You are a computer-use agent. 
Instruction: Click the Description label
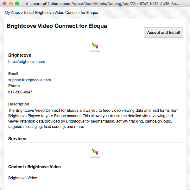(19, 104)
